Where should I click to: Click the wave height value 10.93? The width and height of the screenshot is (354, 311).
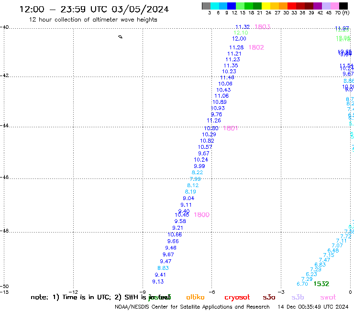(218, 108)
